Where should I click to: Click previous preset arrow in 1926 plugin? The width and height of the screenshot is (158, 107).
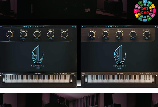point(82,27)
